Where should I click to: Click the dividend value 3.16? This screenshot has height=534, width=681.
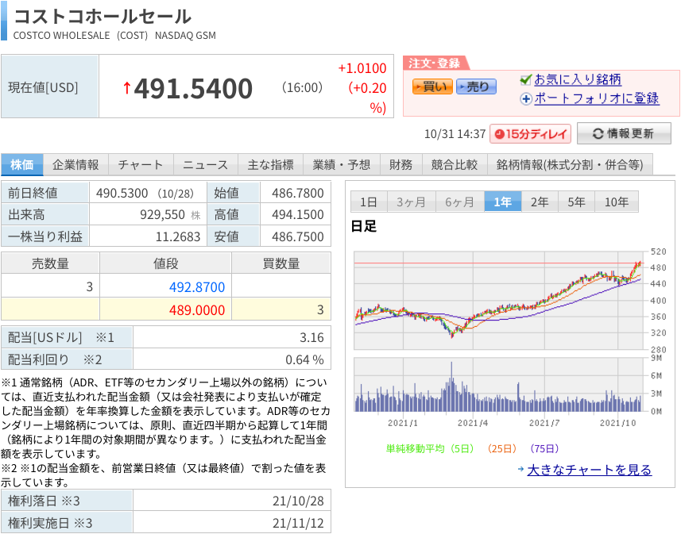[311, 337]
